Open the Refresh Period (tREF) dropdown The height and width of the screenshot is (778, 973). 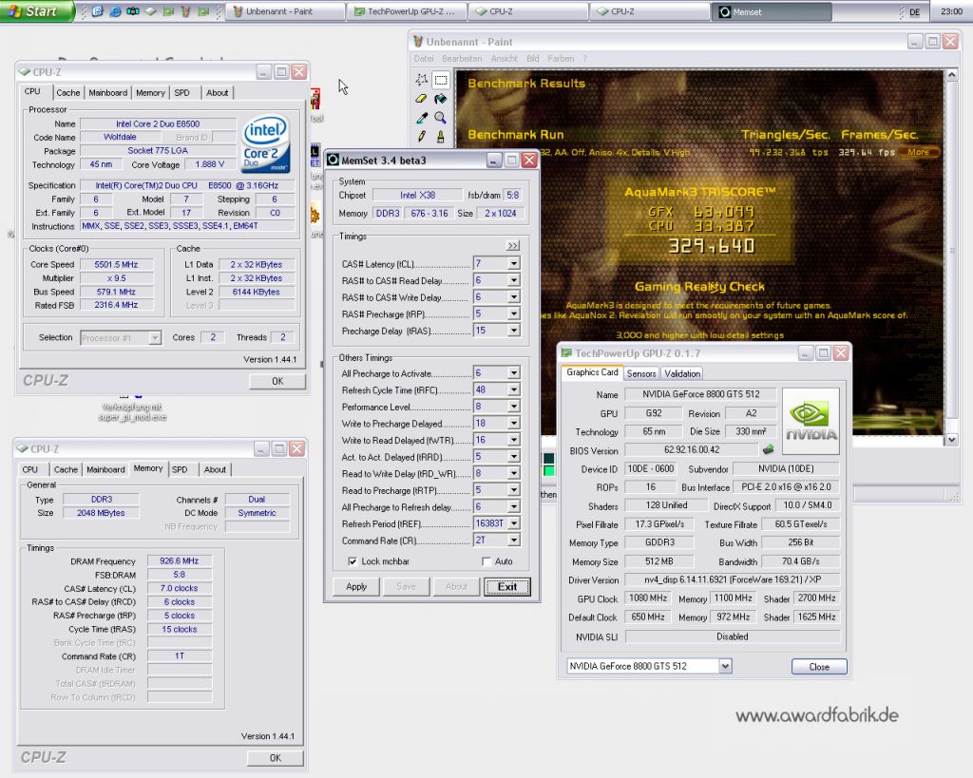tap(514, 523)
